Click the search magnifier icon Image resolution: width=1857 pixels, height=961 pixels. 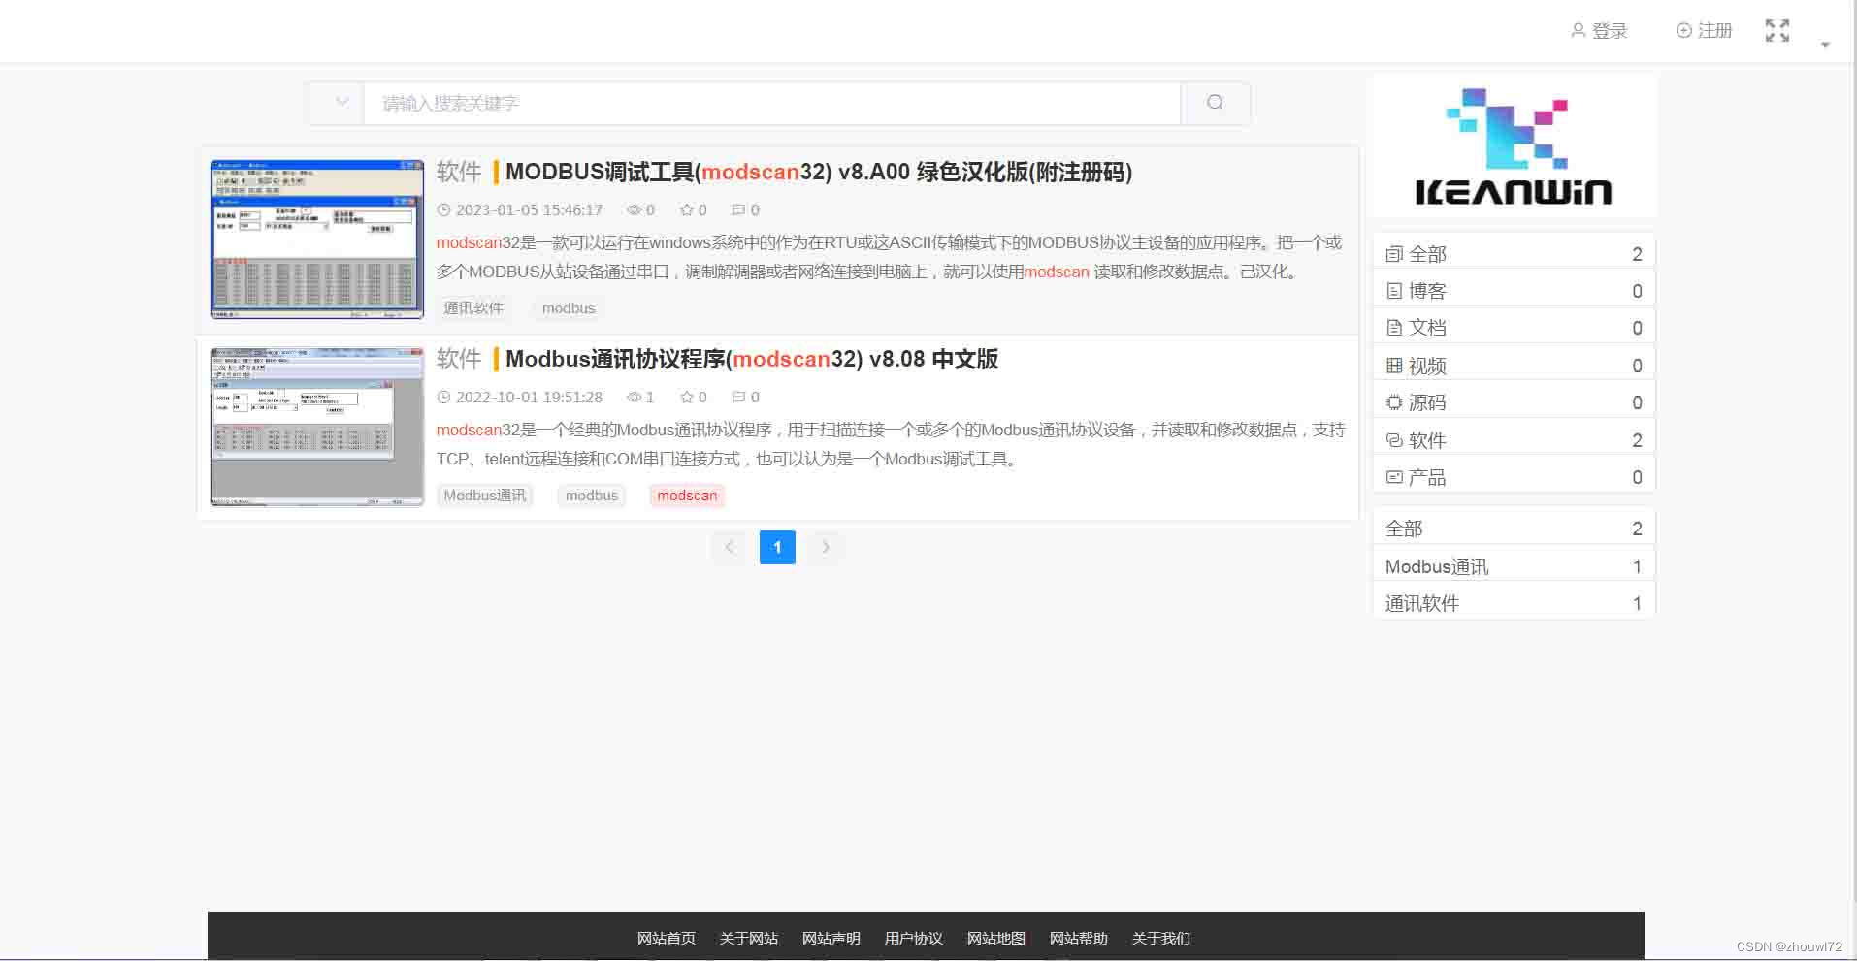pyautogui.click(x=1215, y=103)
